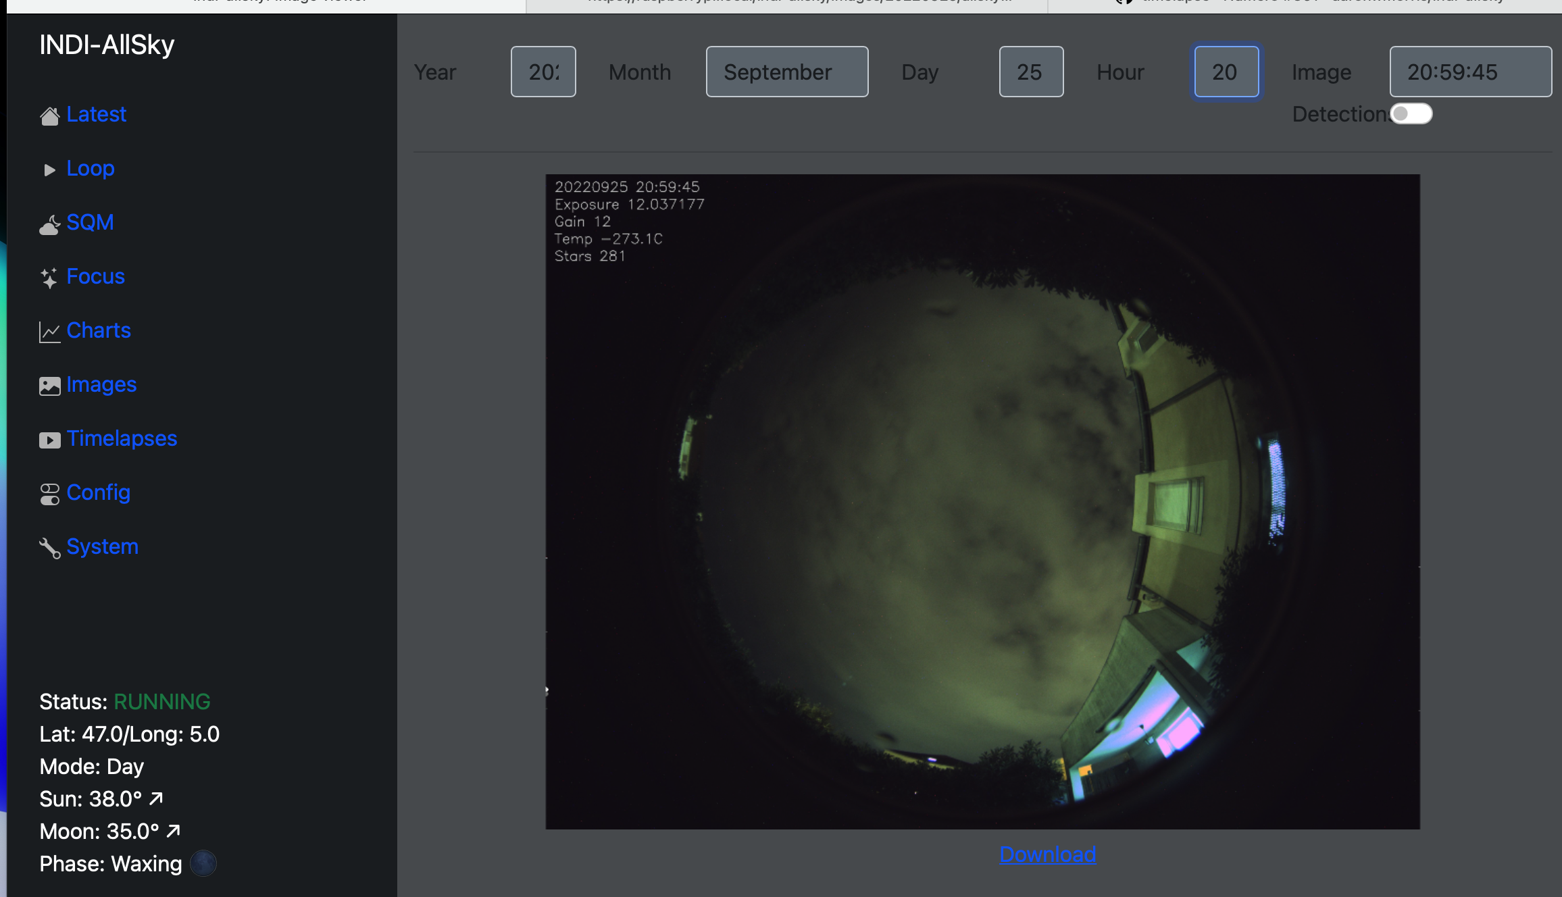Open the Month dropdown showing September
Viewport: 1562px width, 897px height.
click(786, 72)
